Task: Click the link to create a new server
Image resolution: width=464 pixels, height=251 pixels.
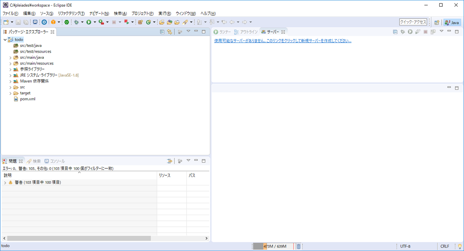Action: coord(281,40)
